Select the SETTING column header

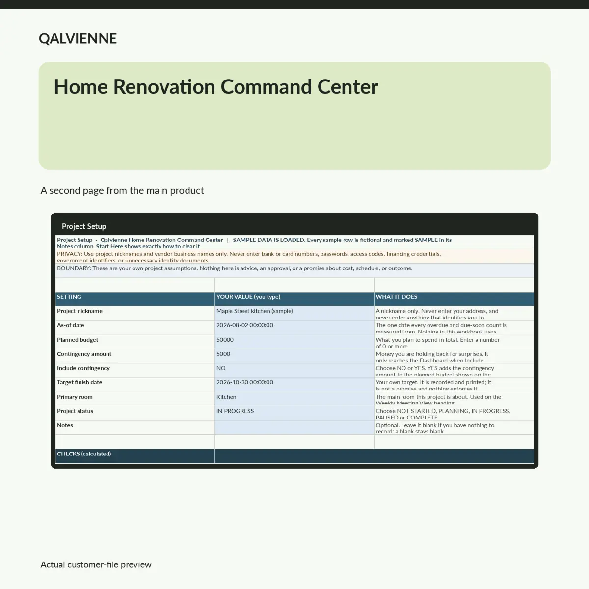tap(135, 299)
